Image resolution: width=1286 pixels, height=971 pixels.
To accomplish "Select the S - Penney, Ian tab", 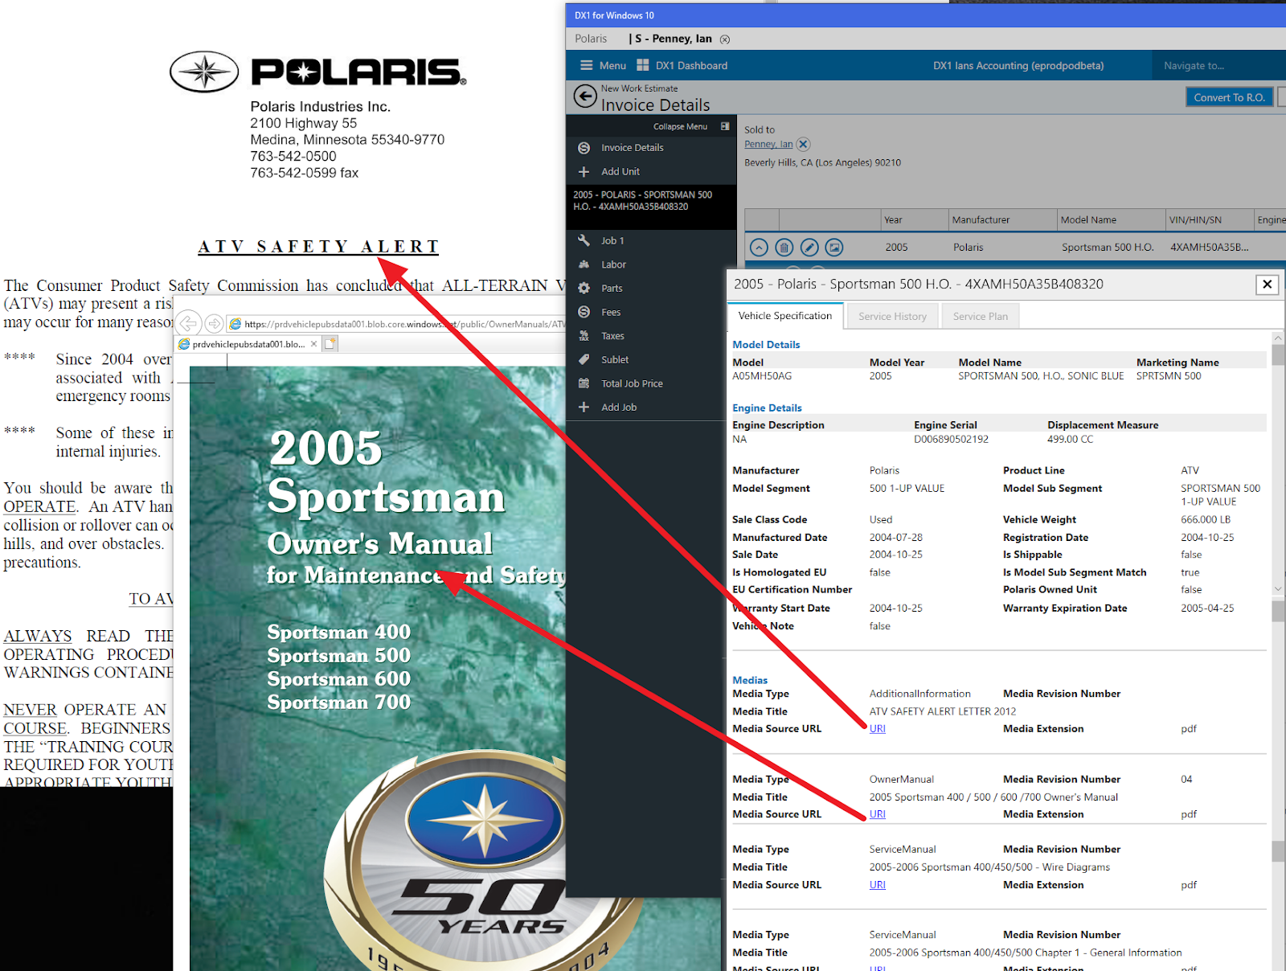I will (x=671, y=39).
